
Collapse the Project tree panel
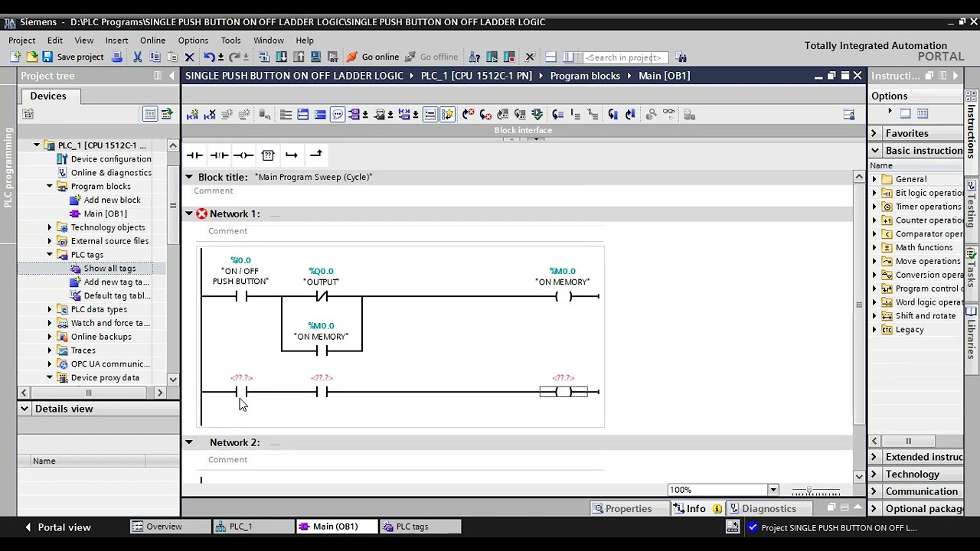171,76
